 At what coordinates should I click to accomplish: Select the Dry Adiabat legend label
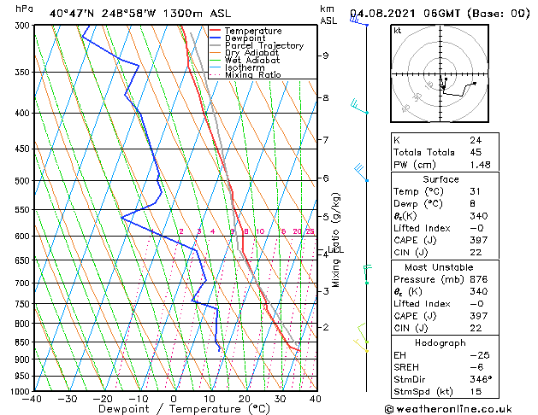point(251,53)
